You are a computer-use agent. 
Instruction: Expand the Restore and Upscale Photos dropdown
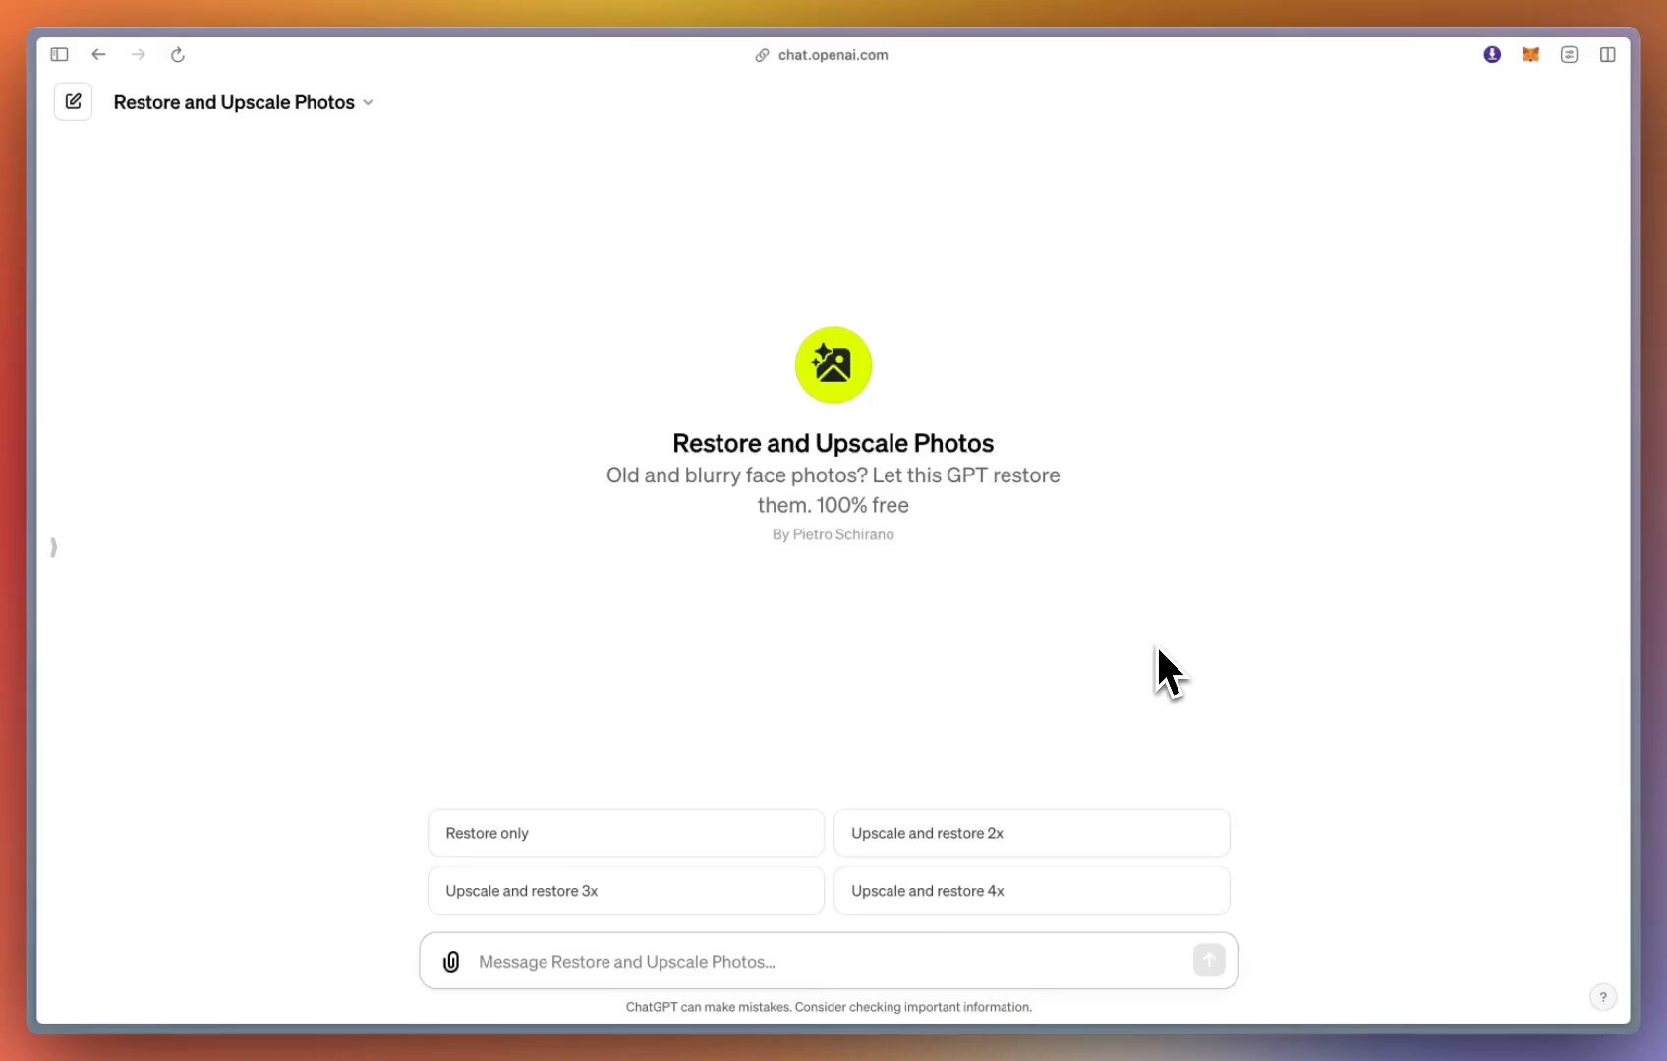tap(244, 102)
